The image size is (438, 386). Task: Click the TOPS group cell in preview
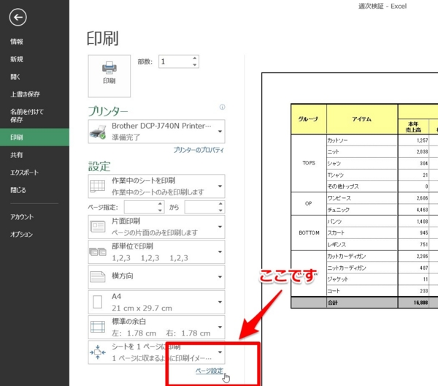pyautogui.click(x=309, y=163)
